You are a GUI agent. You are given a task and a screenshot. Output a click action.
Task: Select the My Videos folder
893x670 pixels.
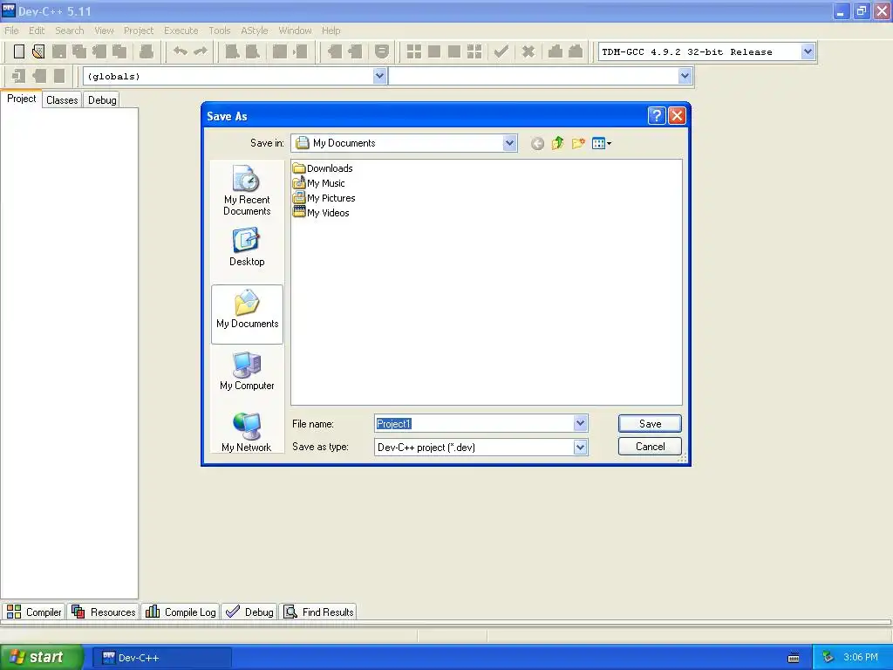coord(321,213)
